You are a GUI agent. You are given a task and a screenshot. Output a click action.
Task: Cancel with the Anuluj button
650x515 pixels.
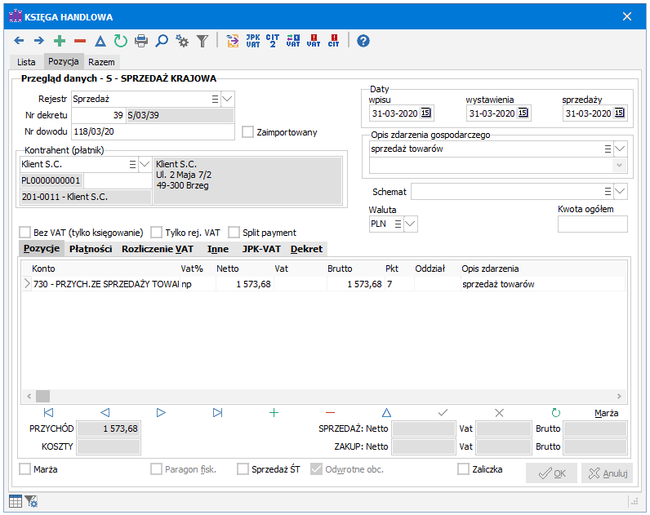click(x=608, y=473)
